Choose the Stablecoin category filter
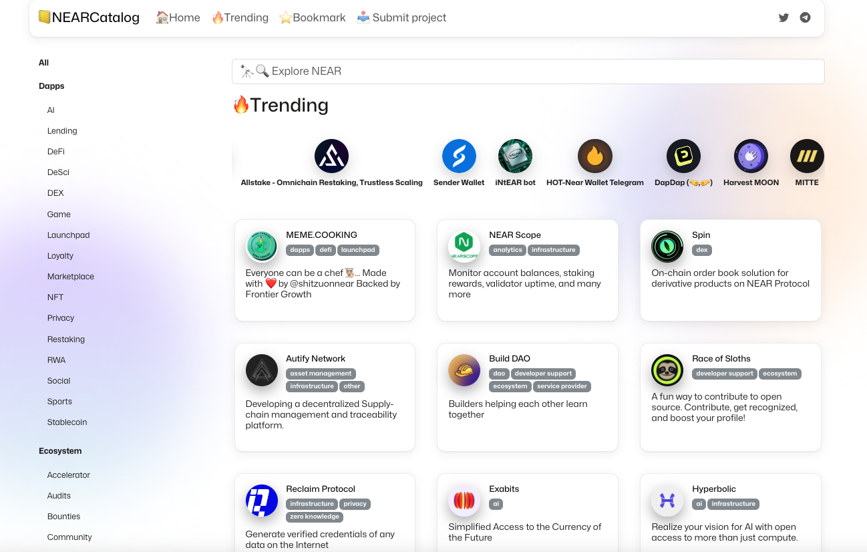The width and height of the screenshot is (867, 552). 67,422
